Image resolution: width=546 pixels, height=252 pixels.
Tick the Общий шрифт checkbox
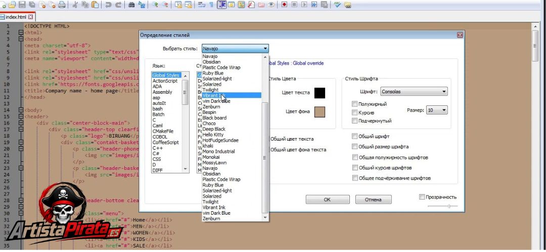click(x=355, y=137)
